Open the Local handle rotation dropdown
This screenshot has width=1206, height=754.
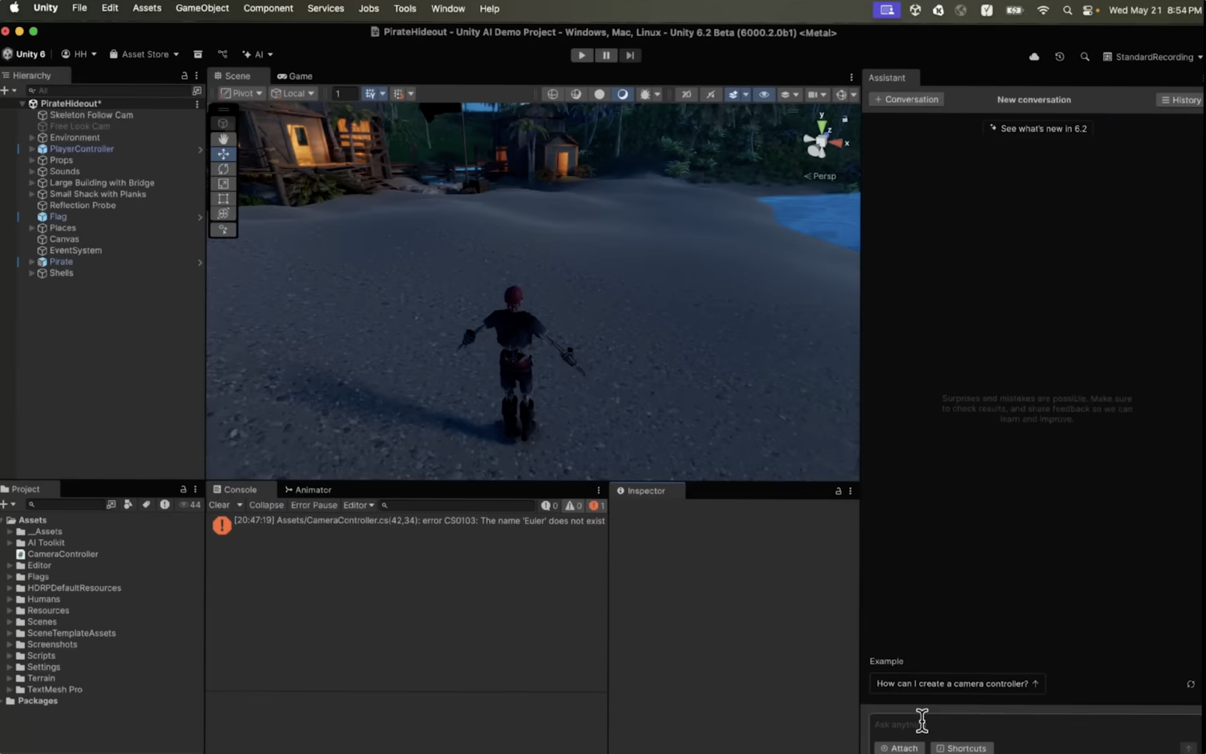(293, 93)
